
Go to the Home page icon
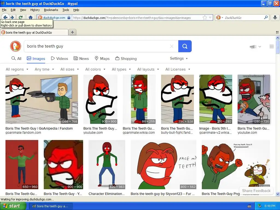pyautogui.click(x=31, y=17)
